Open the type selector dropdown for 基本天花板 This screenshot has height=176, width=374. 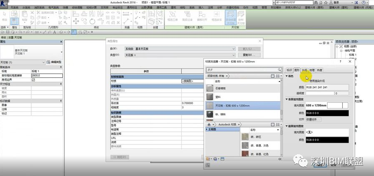pos(61,52)
